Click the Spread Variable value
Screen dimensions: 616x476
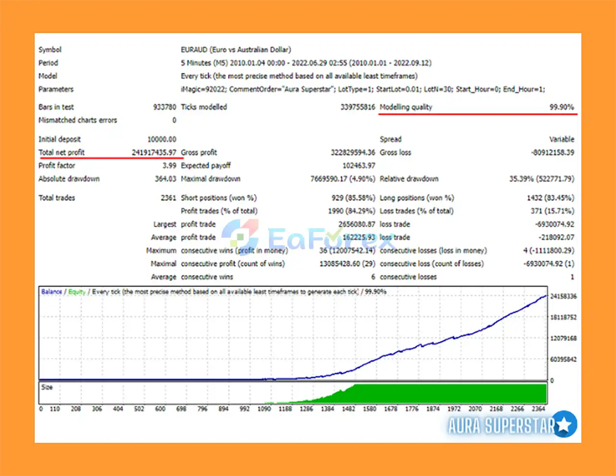(562, 140)
